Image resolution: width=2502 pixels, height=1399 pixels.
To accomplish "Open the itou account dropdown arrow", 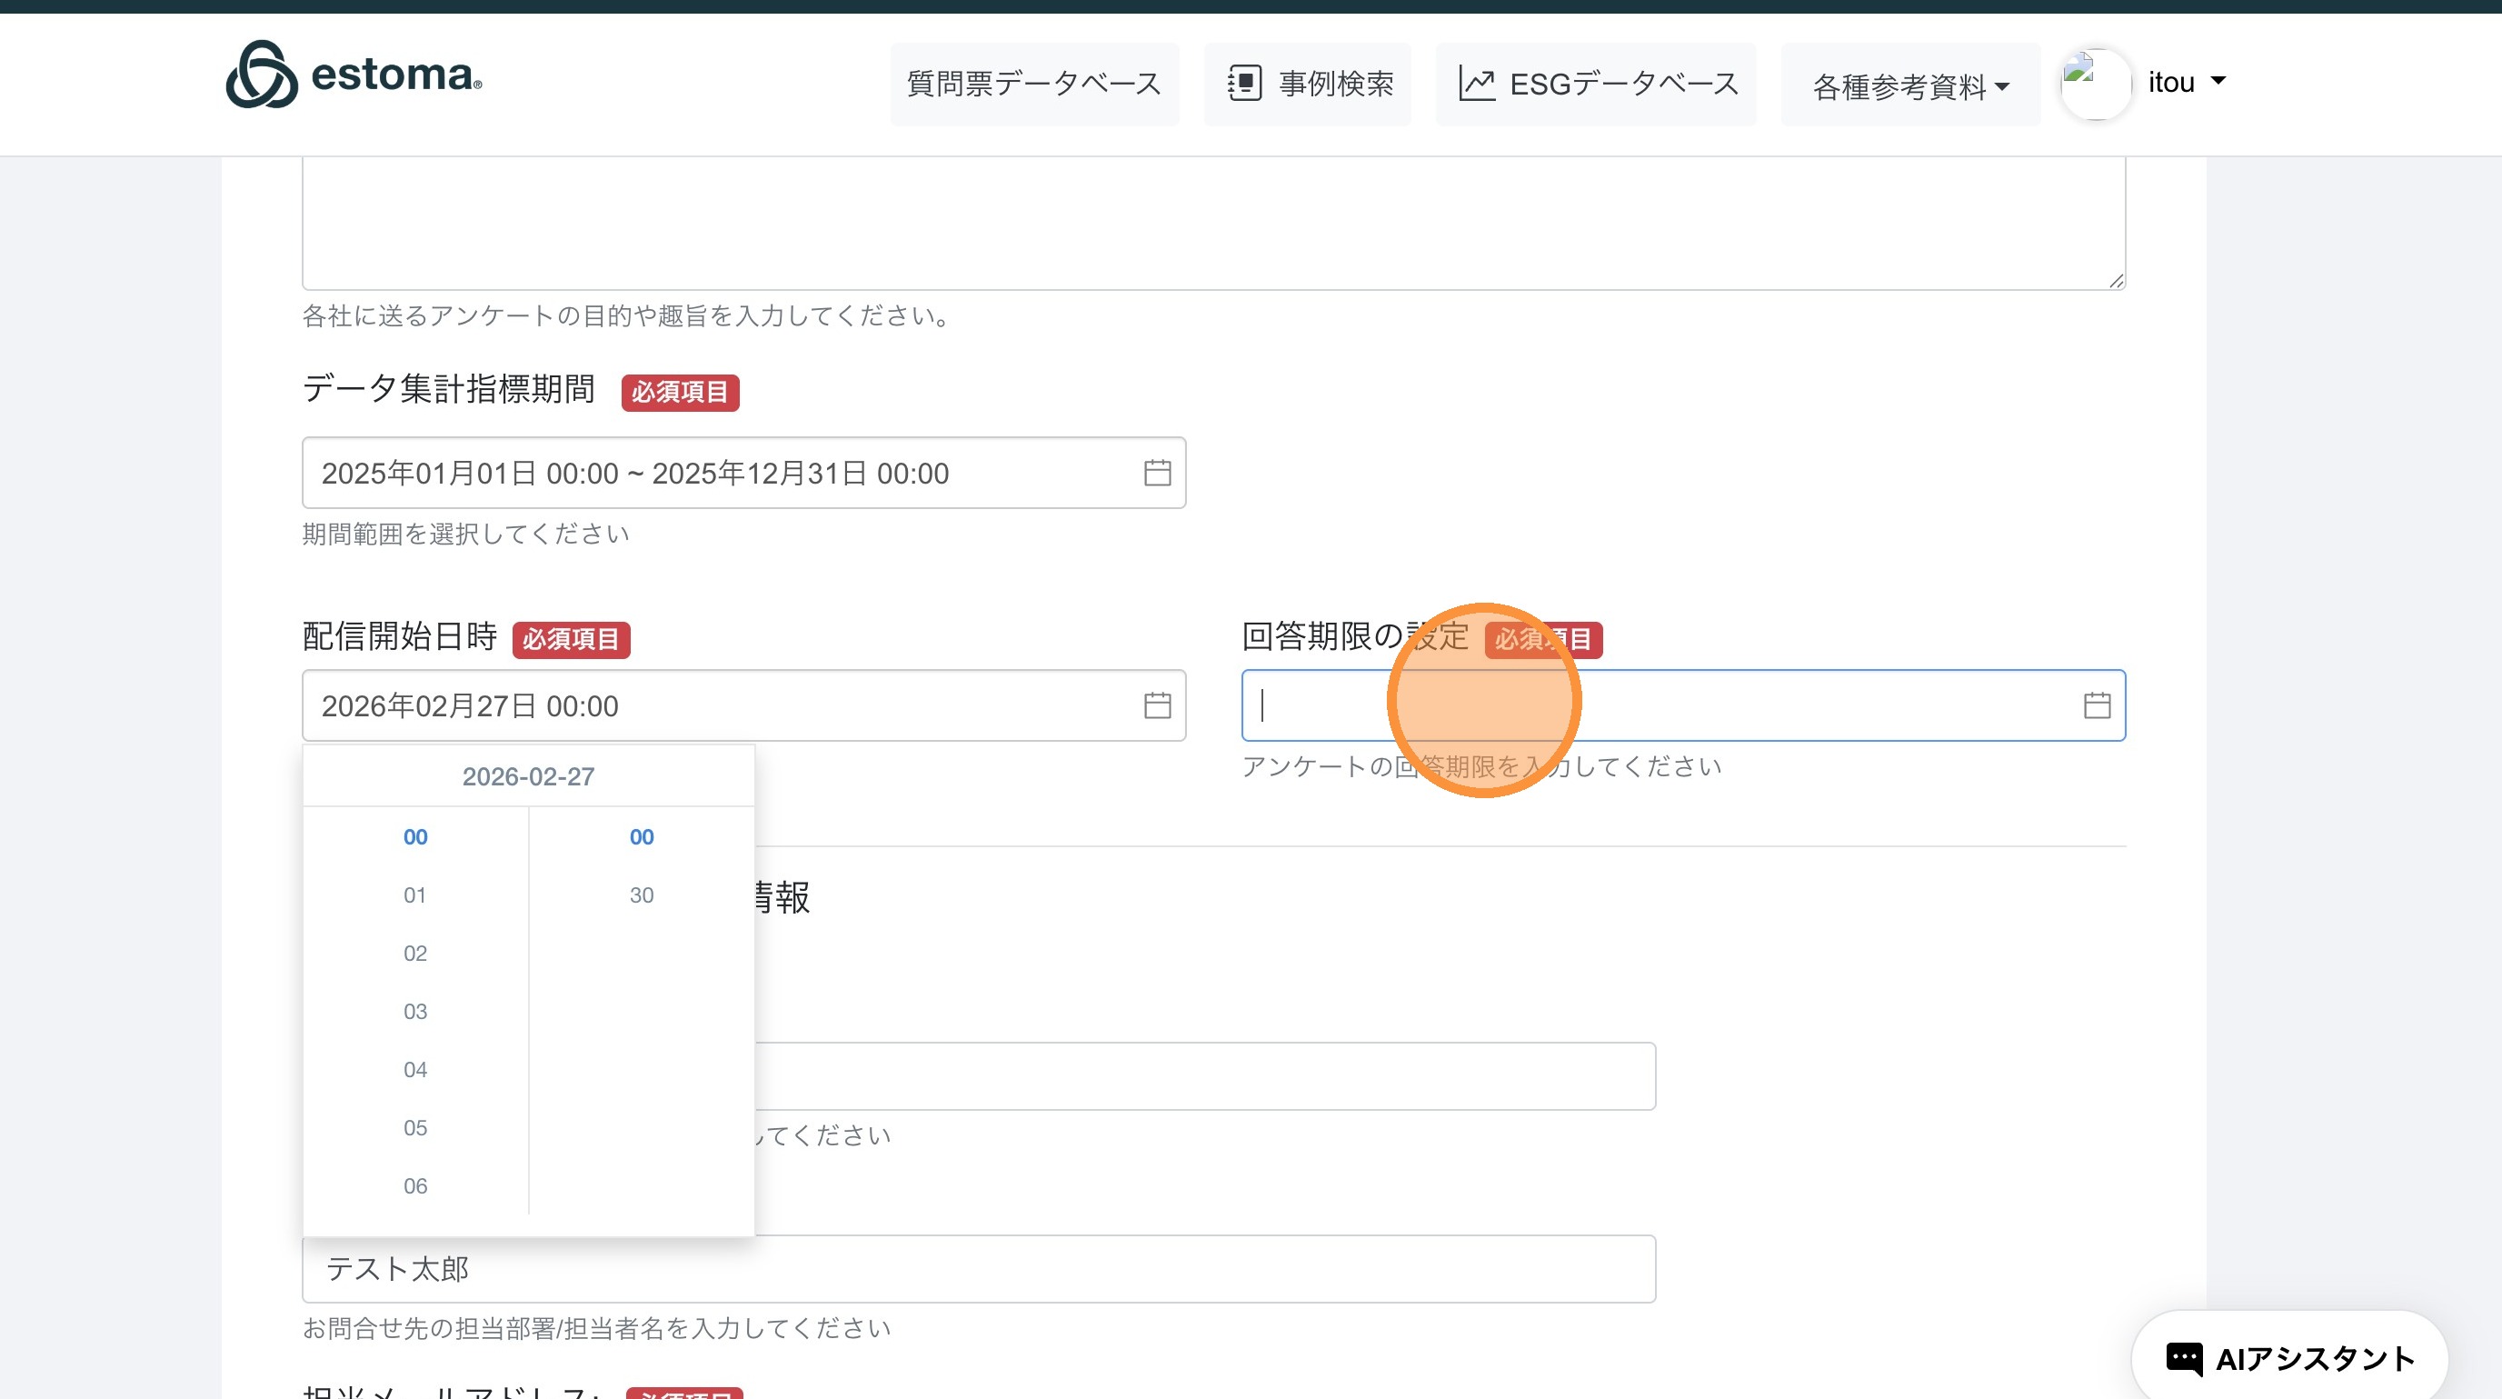I will [2218, 82].
